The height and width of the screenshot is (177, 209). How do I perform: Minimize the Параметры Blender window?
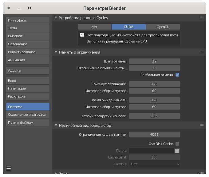coord(19,8)
